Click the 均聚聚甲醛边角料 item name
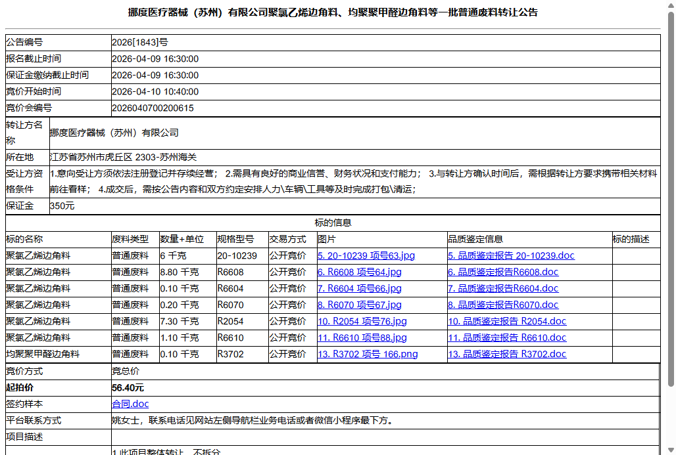 point(43,354)
